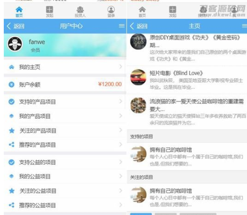Click star icon beside 关注的公益项目

point(12,191)
